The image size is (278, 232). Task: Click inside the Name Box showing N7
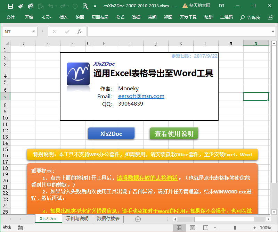17,32
